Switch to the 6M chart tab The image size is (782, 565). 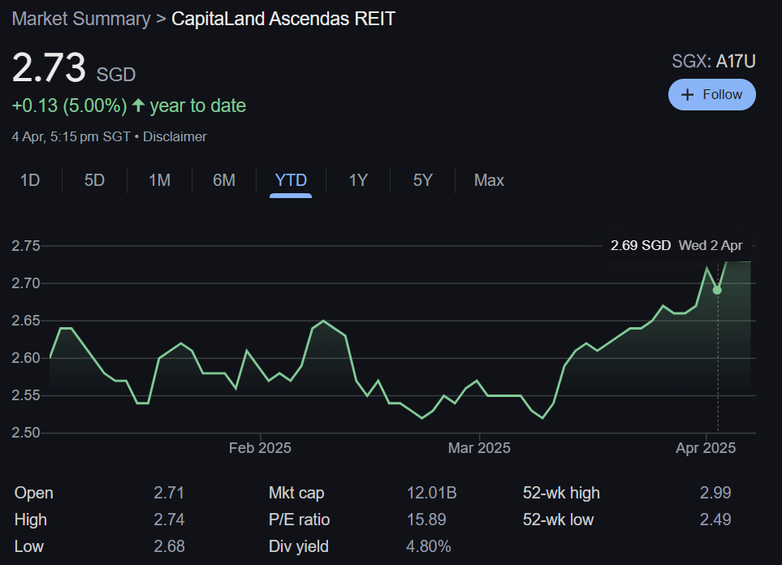(x=223, y=180)
